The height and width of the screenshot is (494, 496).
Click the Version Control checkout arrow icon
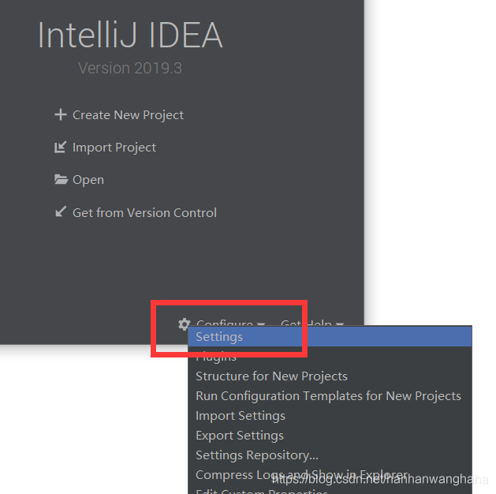tap(60, 212)
